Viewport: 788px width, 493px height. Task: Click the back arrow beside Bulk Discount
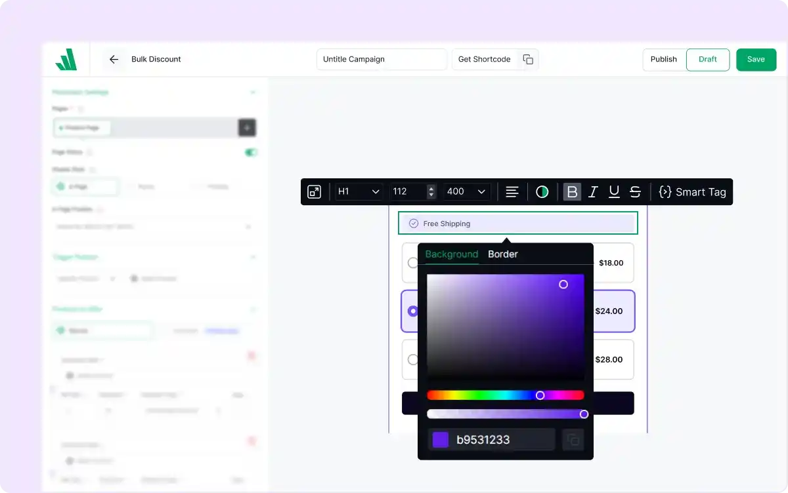pyautogui.click(x=114, y=59)
